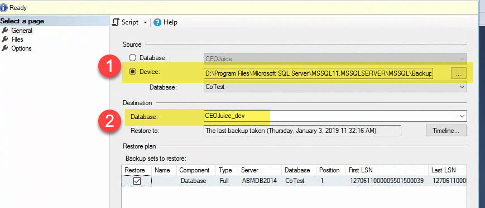Click the Component column header

click(196, 170)
